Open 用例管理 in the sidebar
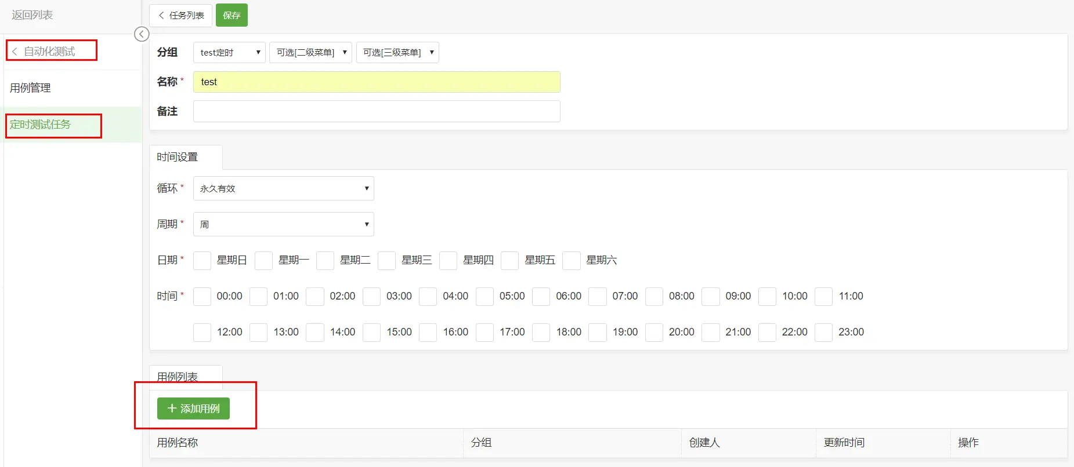Screen dimensions: 1074x467 tap(30, 88)
